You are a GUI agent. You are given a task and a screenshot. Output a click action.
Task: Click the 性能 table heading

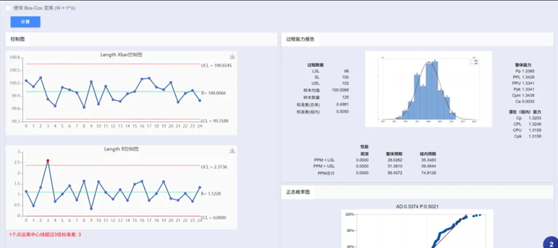(x=364, y=146)
